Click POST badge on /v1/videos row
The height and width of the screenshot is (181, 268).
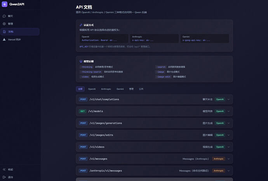pyautogui.click(x=83, y=147)
